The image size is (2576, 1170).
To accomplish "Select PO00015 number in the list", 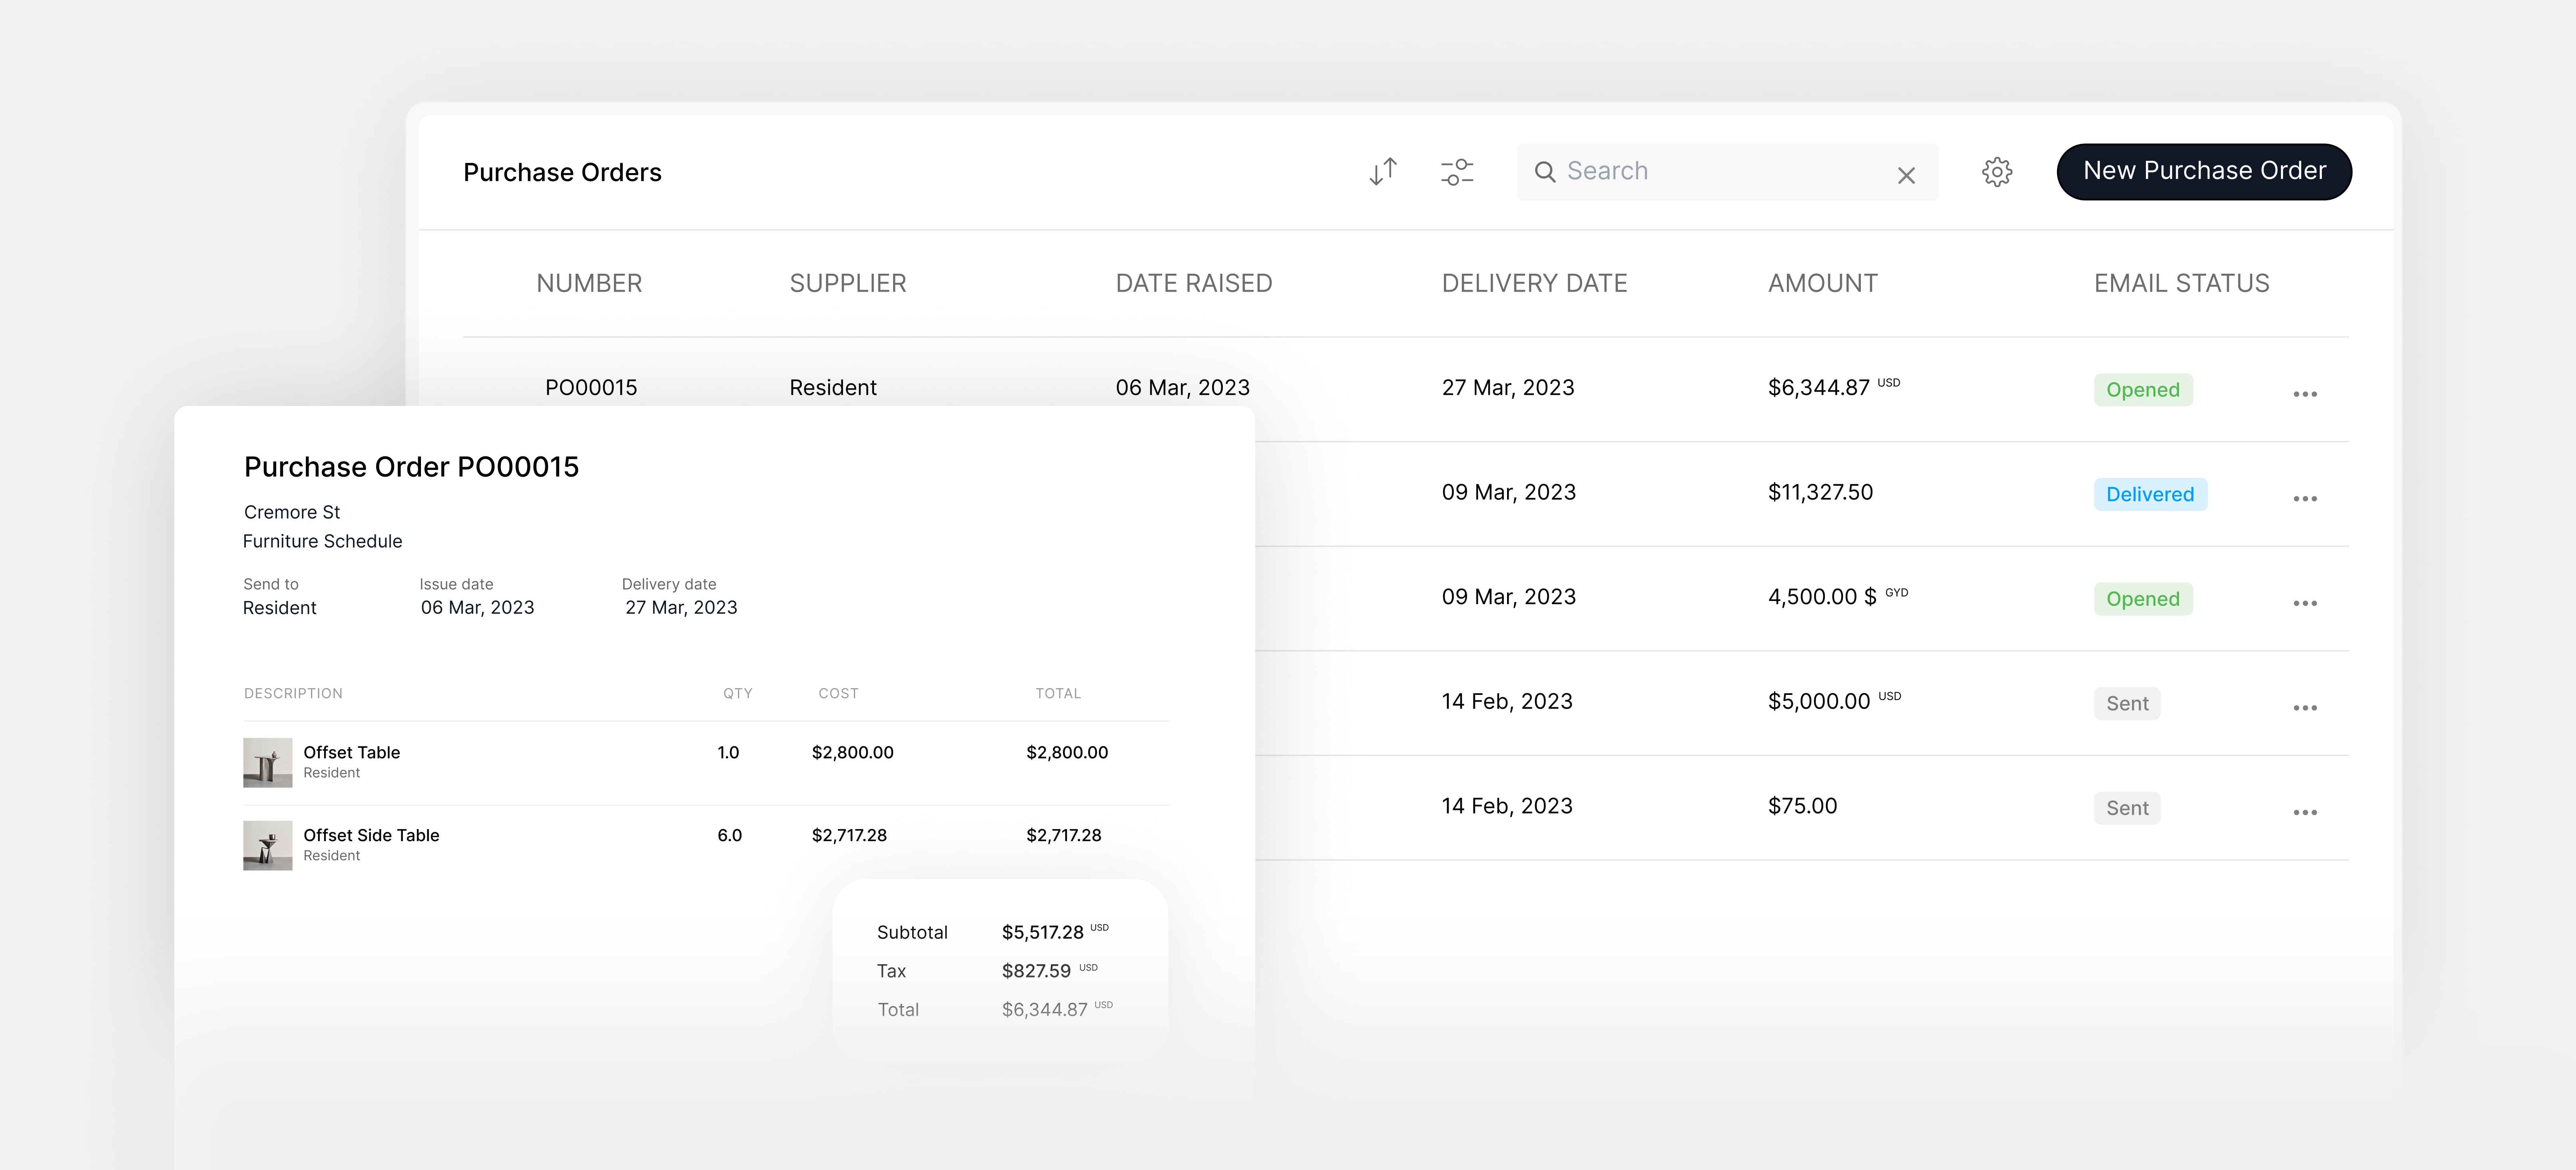I will [x=591, y=388].
